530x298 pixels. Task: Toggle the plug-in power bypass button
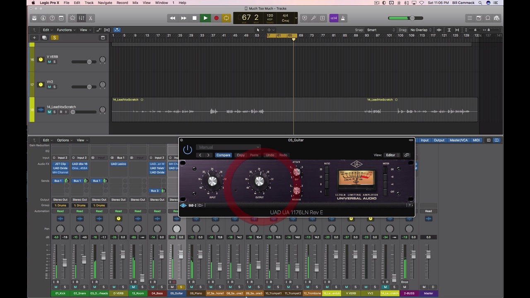tap(188, 149)
